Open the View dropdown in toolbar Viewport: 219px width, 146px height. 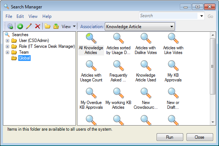(68, 26)
